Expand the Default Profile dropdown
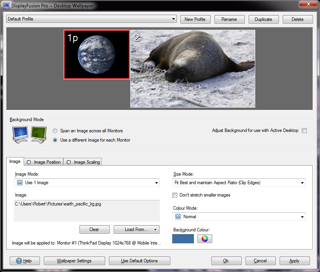 coord(92,19)
